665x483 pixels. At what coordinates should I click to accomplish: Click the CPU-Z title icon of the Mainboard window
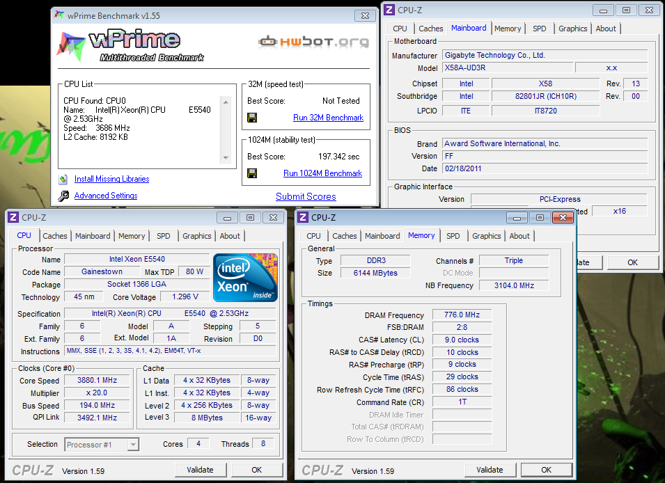coord(389,10)
